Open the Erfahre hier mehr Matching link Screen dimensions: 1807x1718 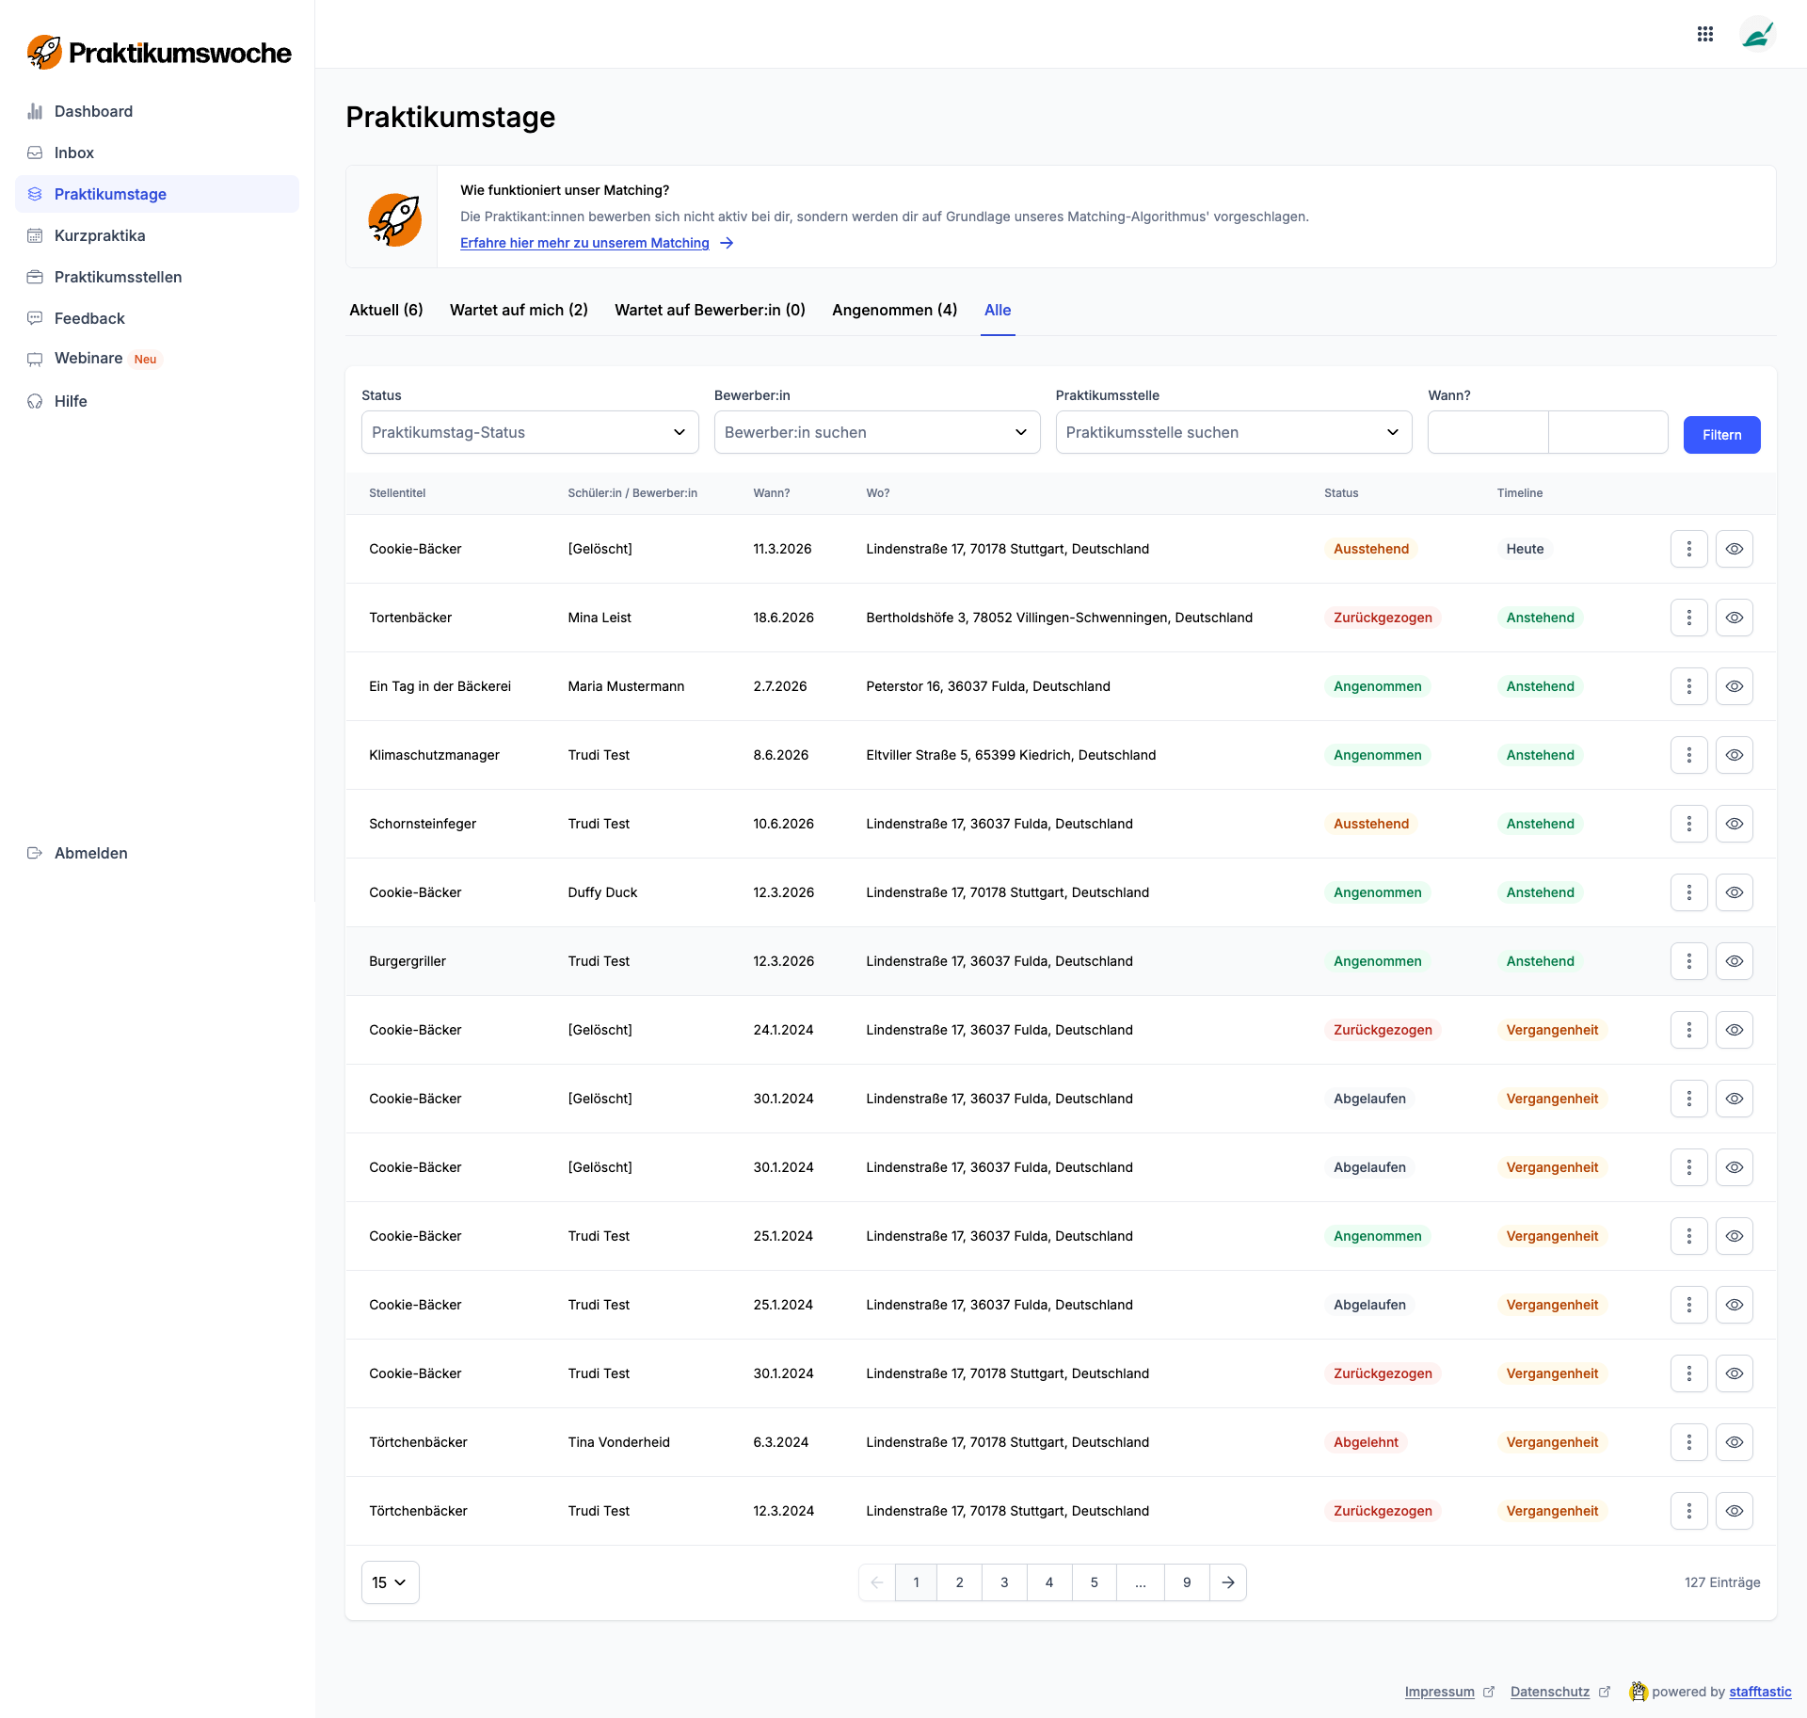click(584, 243)
